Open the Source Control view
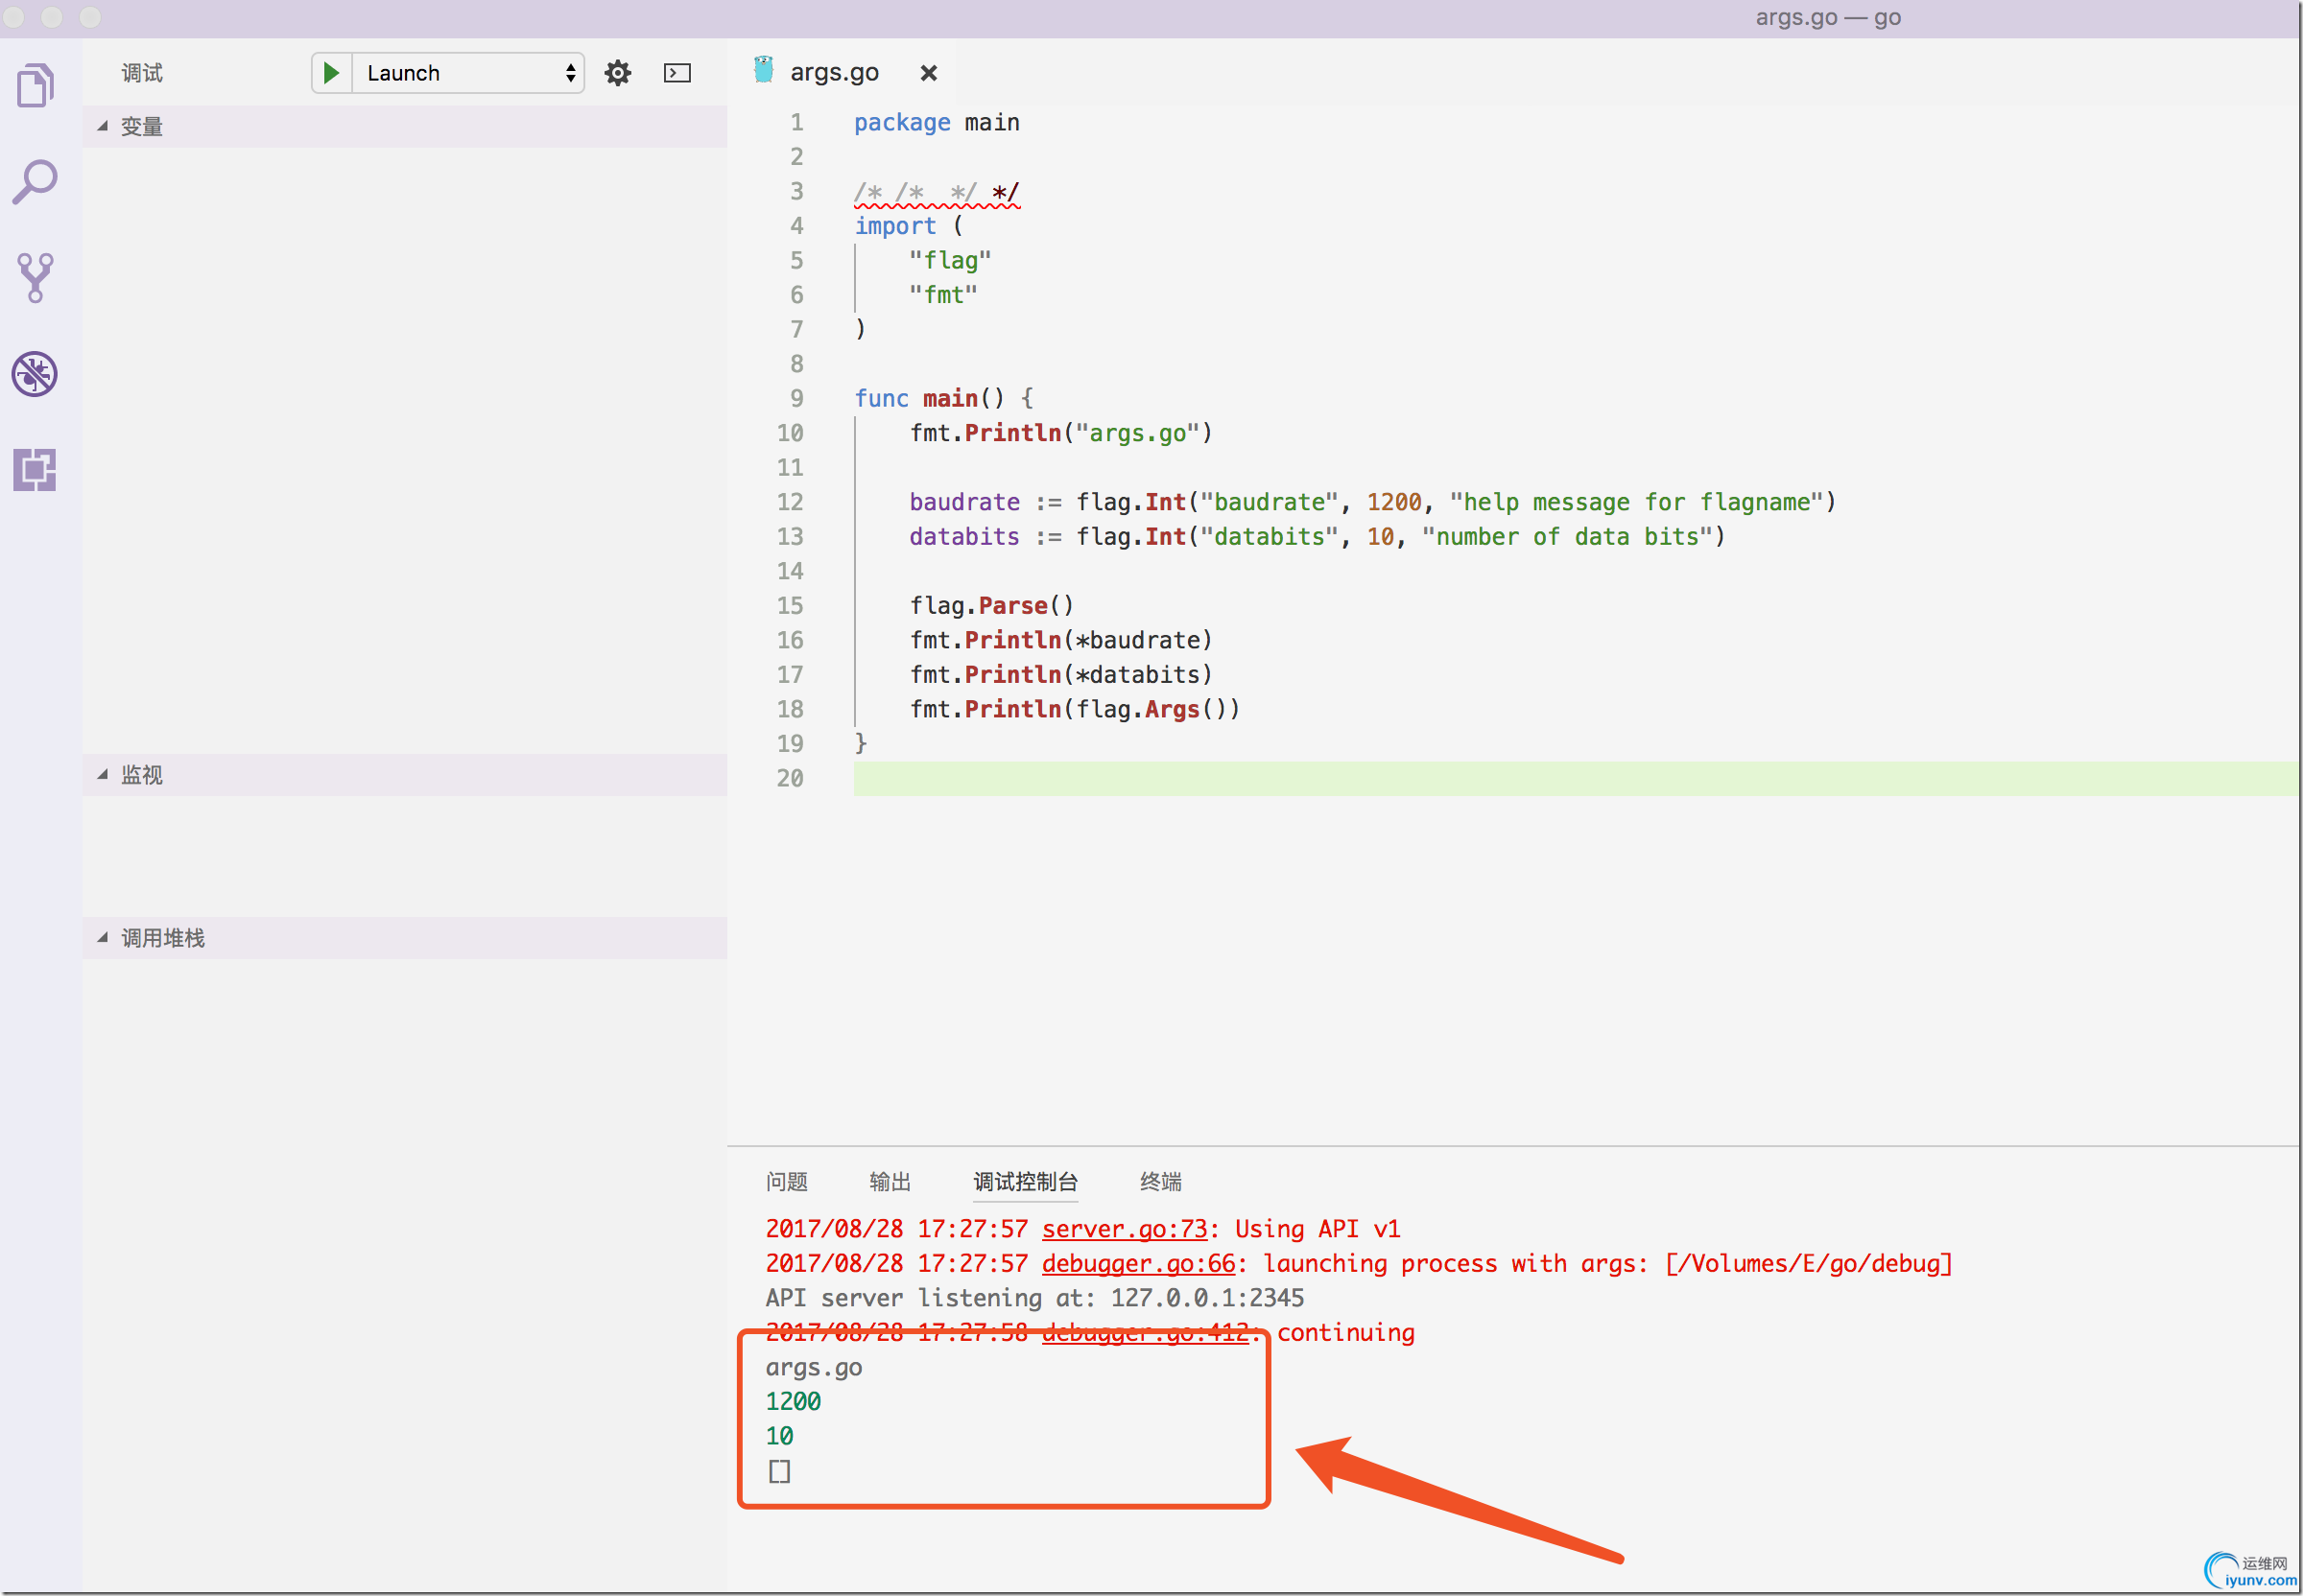2303x1596 pixels. point(35,277)
